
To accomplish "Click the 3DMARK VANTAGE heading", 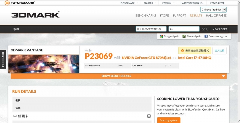I will pyautogui.click(x=27, y=50).
